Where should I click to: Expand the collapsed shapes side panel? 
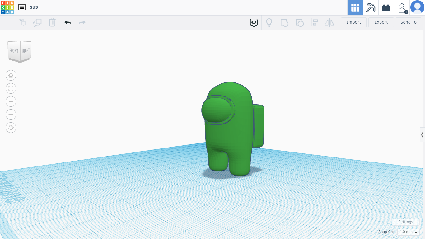click(422, 135)
